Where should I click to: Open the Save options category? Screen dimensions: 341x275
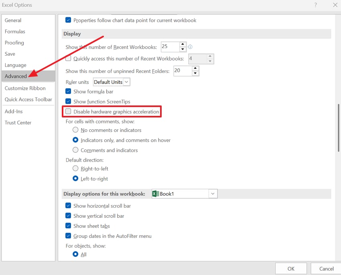pos(28,54)
